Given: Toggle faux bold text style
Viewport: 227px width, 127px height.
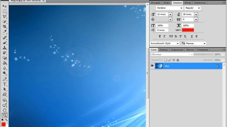Looking at the screenshot, I should pyautogui.click(x=160, y=36).
